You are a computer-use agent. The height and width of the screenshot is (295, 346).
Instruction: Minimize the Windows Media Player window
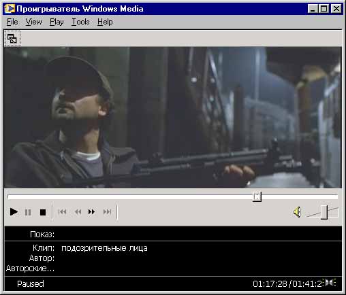313,9
